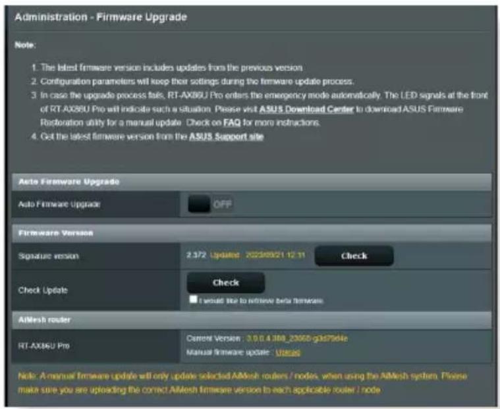
Task: Click the AiMesh router section header
Action: click(x=251, y=319)
